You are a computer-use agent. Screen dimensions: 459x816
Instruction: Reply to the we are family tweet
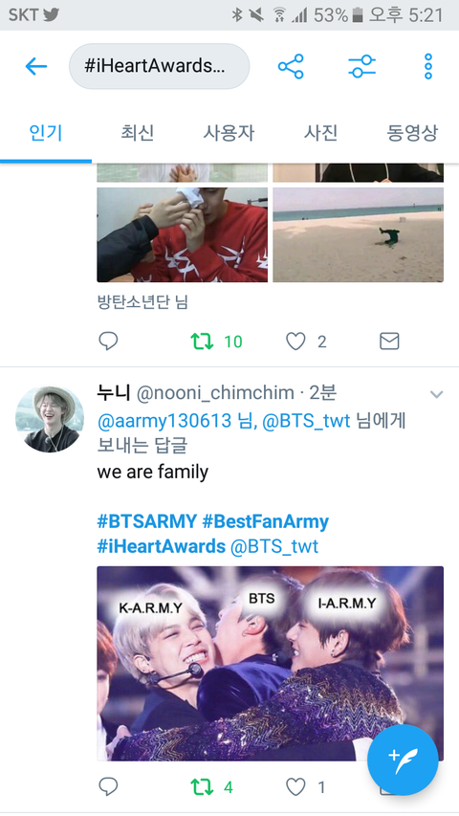click(x=108, y=787)
